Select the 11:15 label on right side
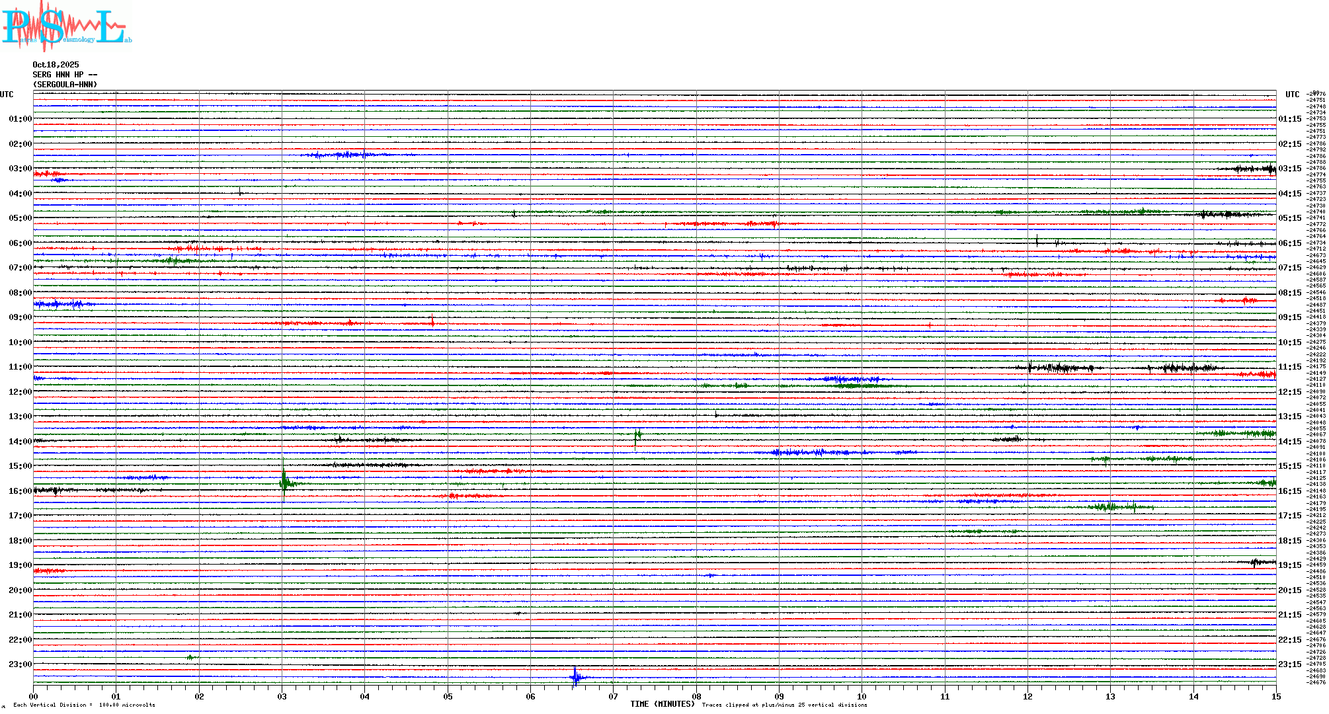This screenshot has height=714, width=1329. coord(1289,367)
